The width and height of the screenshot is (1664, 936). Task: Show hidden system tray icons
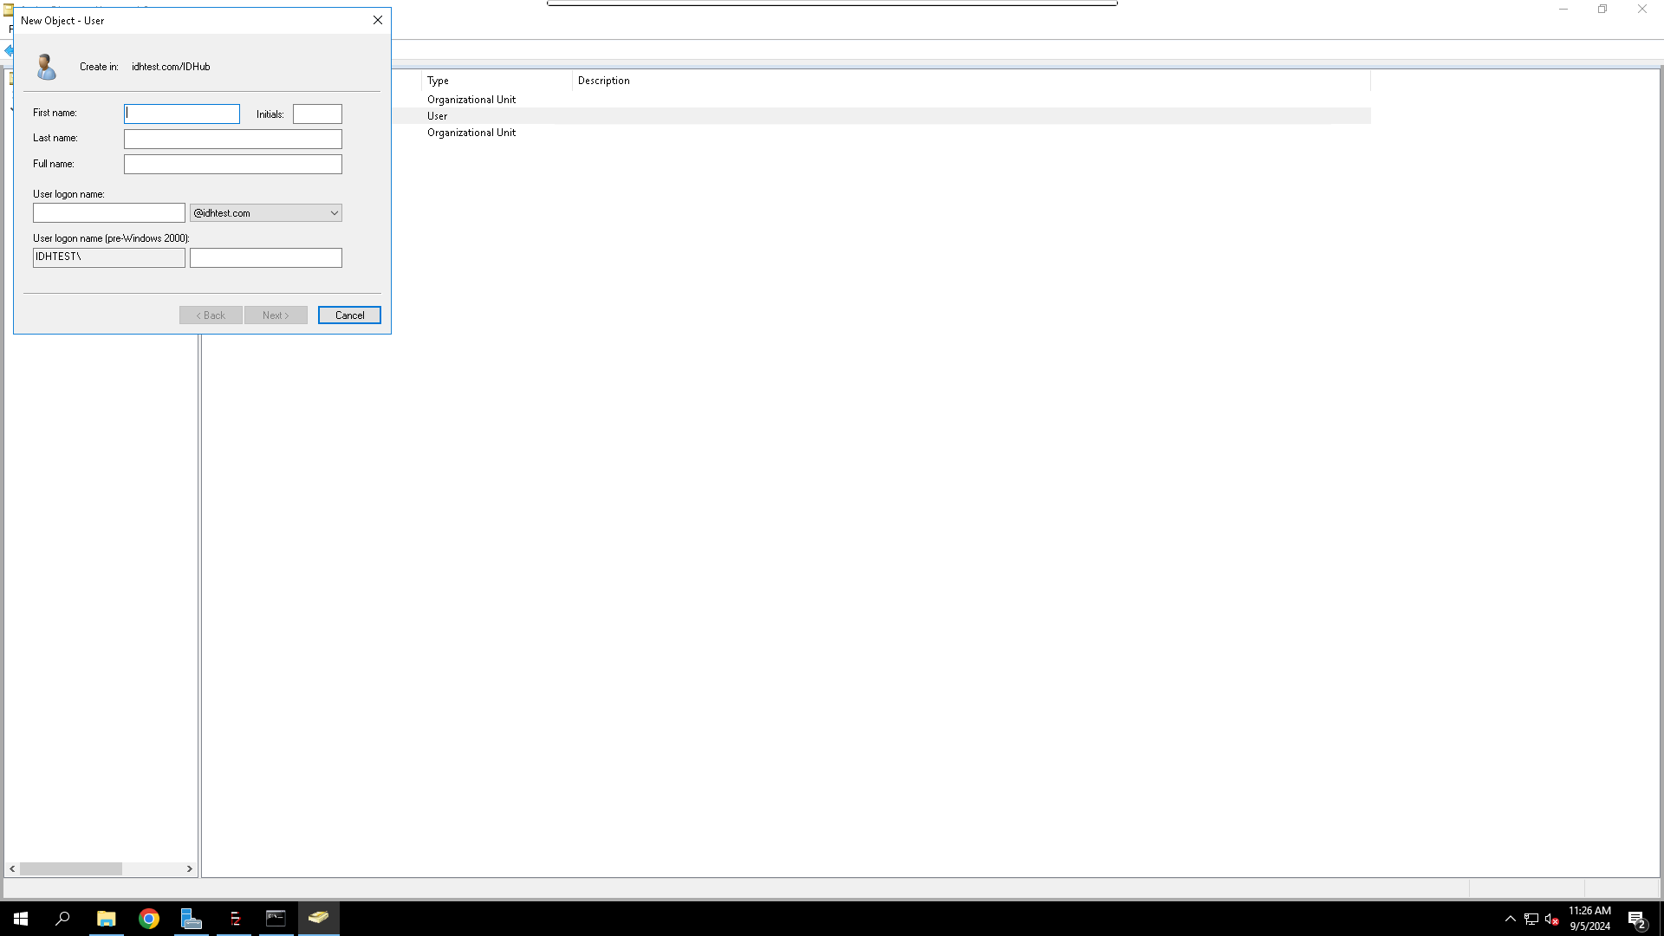pos(1510,919)
